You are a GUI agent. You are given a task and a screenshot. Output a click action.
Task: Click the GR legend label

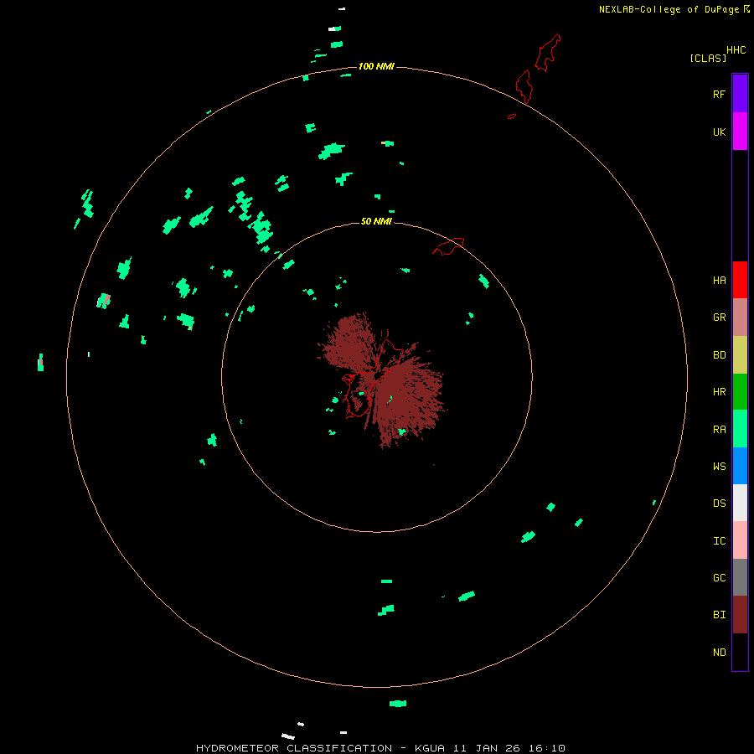(719, 317)
